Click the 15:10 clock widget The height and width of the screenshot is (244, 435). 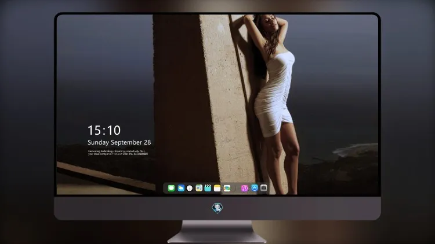(104, 130)
